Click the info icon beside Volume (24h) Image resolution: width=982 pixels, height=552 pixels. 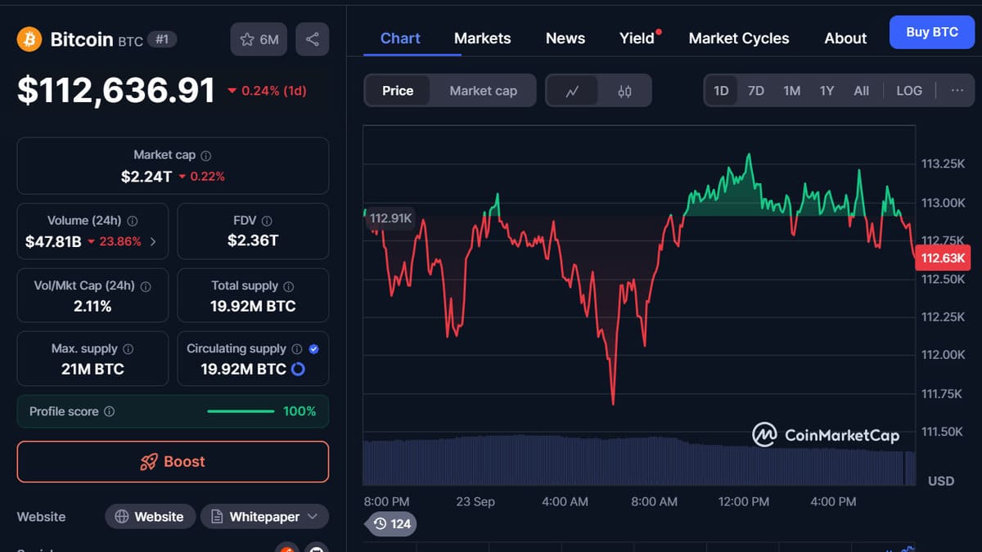coord(133,221)
